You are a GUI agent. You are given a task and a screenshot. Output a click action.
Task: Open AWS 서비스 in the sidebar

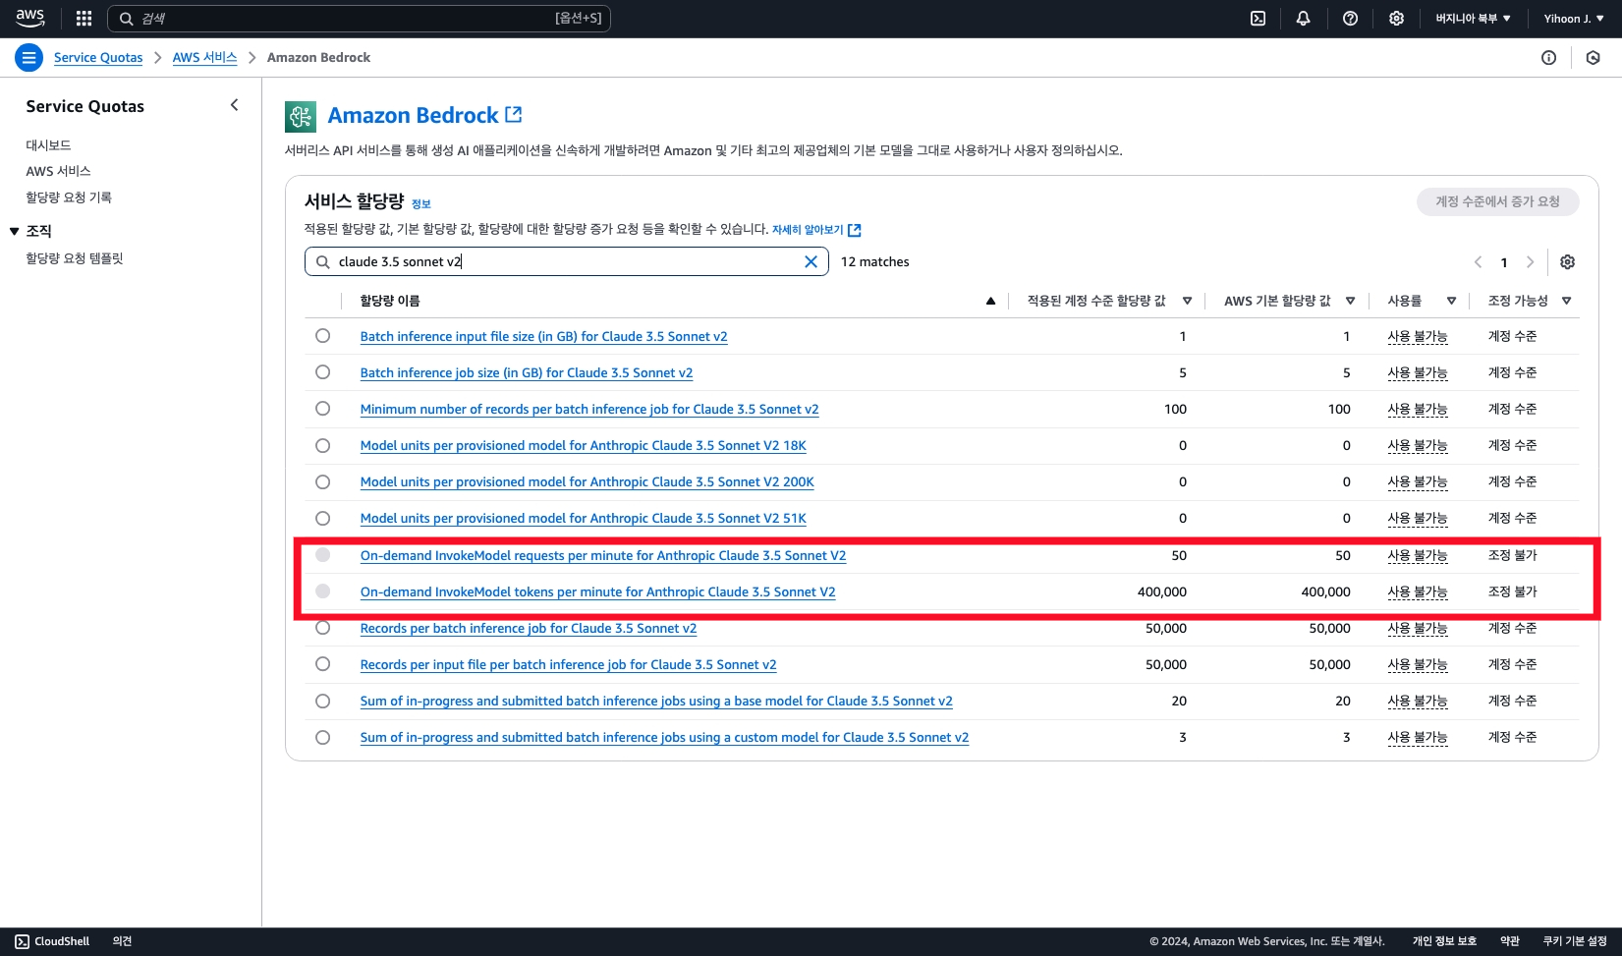58,171
